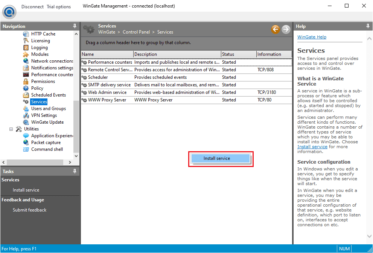The width and height of the screenshot is (373, 253).
Task: Click the Users and Groups icon
Action: pyautogui.click(x=26, y=109)
